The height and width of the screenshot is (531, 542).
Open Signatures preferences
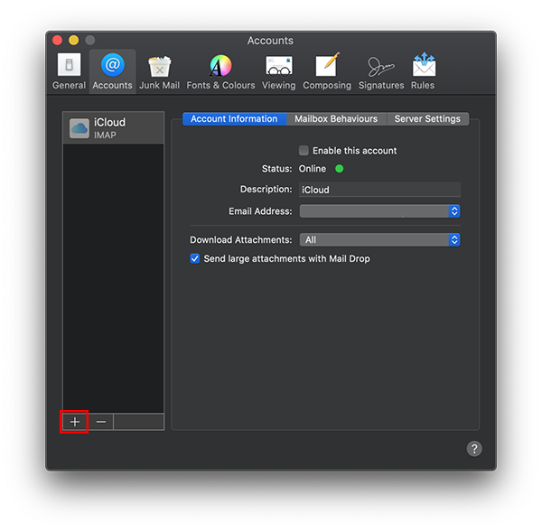tap(381, 71)
